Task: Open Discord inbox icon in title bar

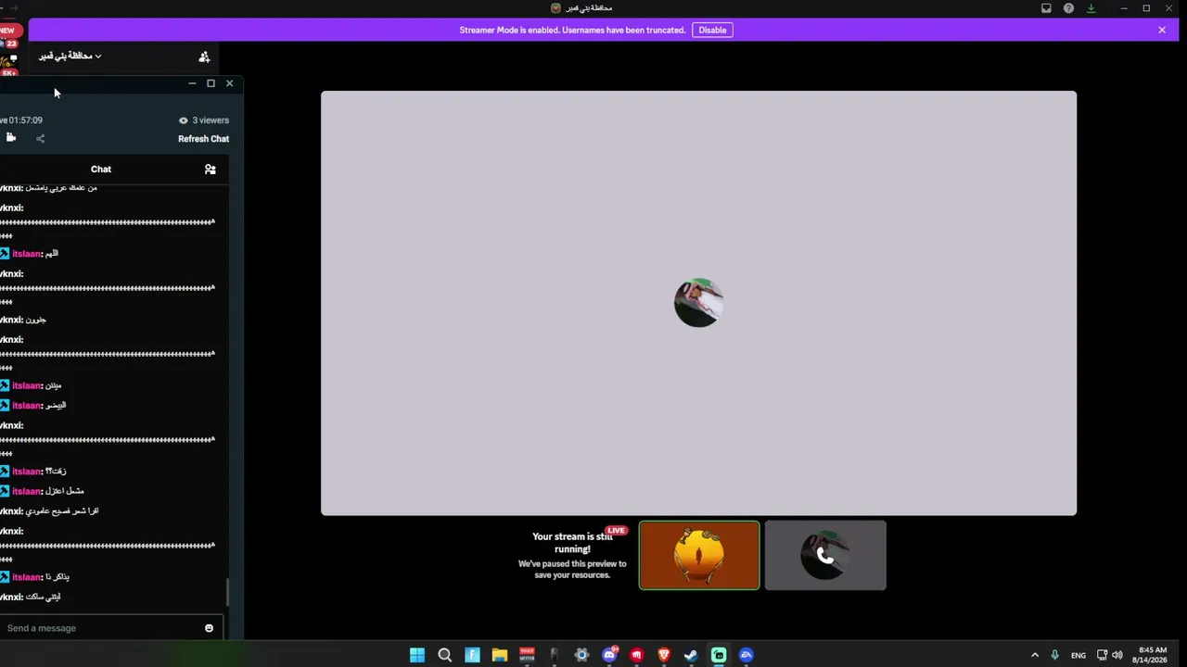Action: [1046, 8]
